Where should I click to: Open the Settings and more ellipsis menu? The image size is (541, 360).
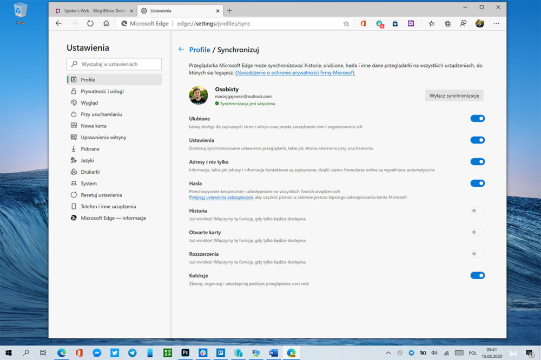pos(496,23)
